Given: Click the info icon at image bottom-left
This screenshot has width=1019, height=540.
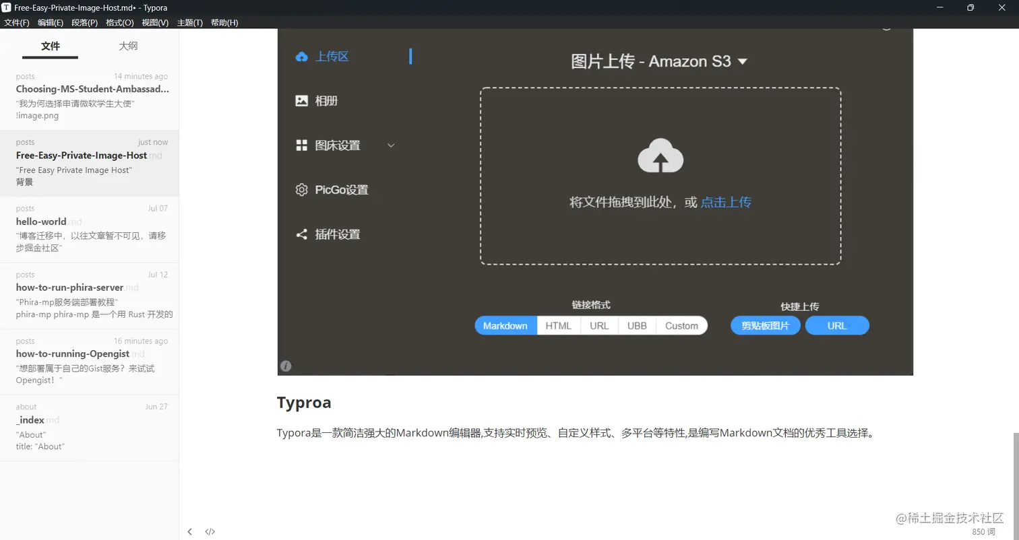Looking at the screenshot, I should tap(286, 366).
